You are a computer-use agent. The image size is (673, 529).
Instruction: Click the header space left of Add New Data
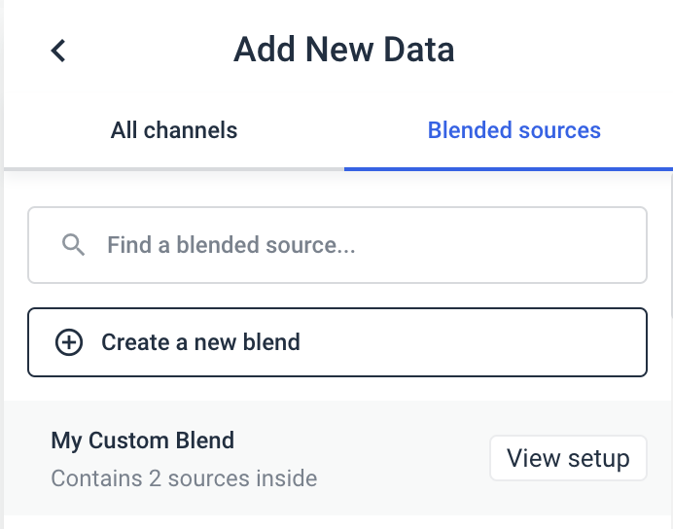point(146,51)
